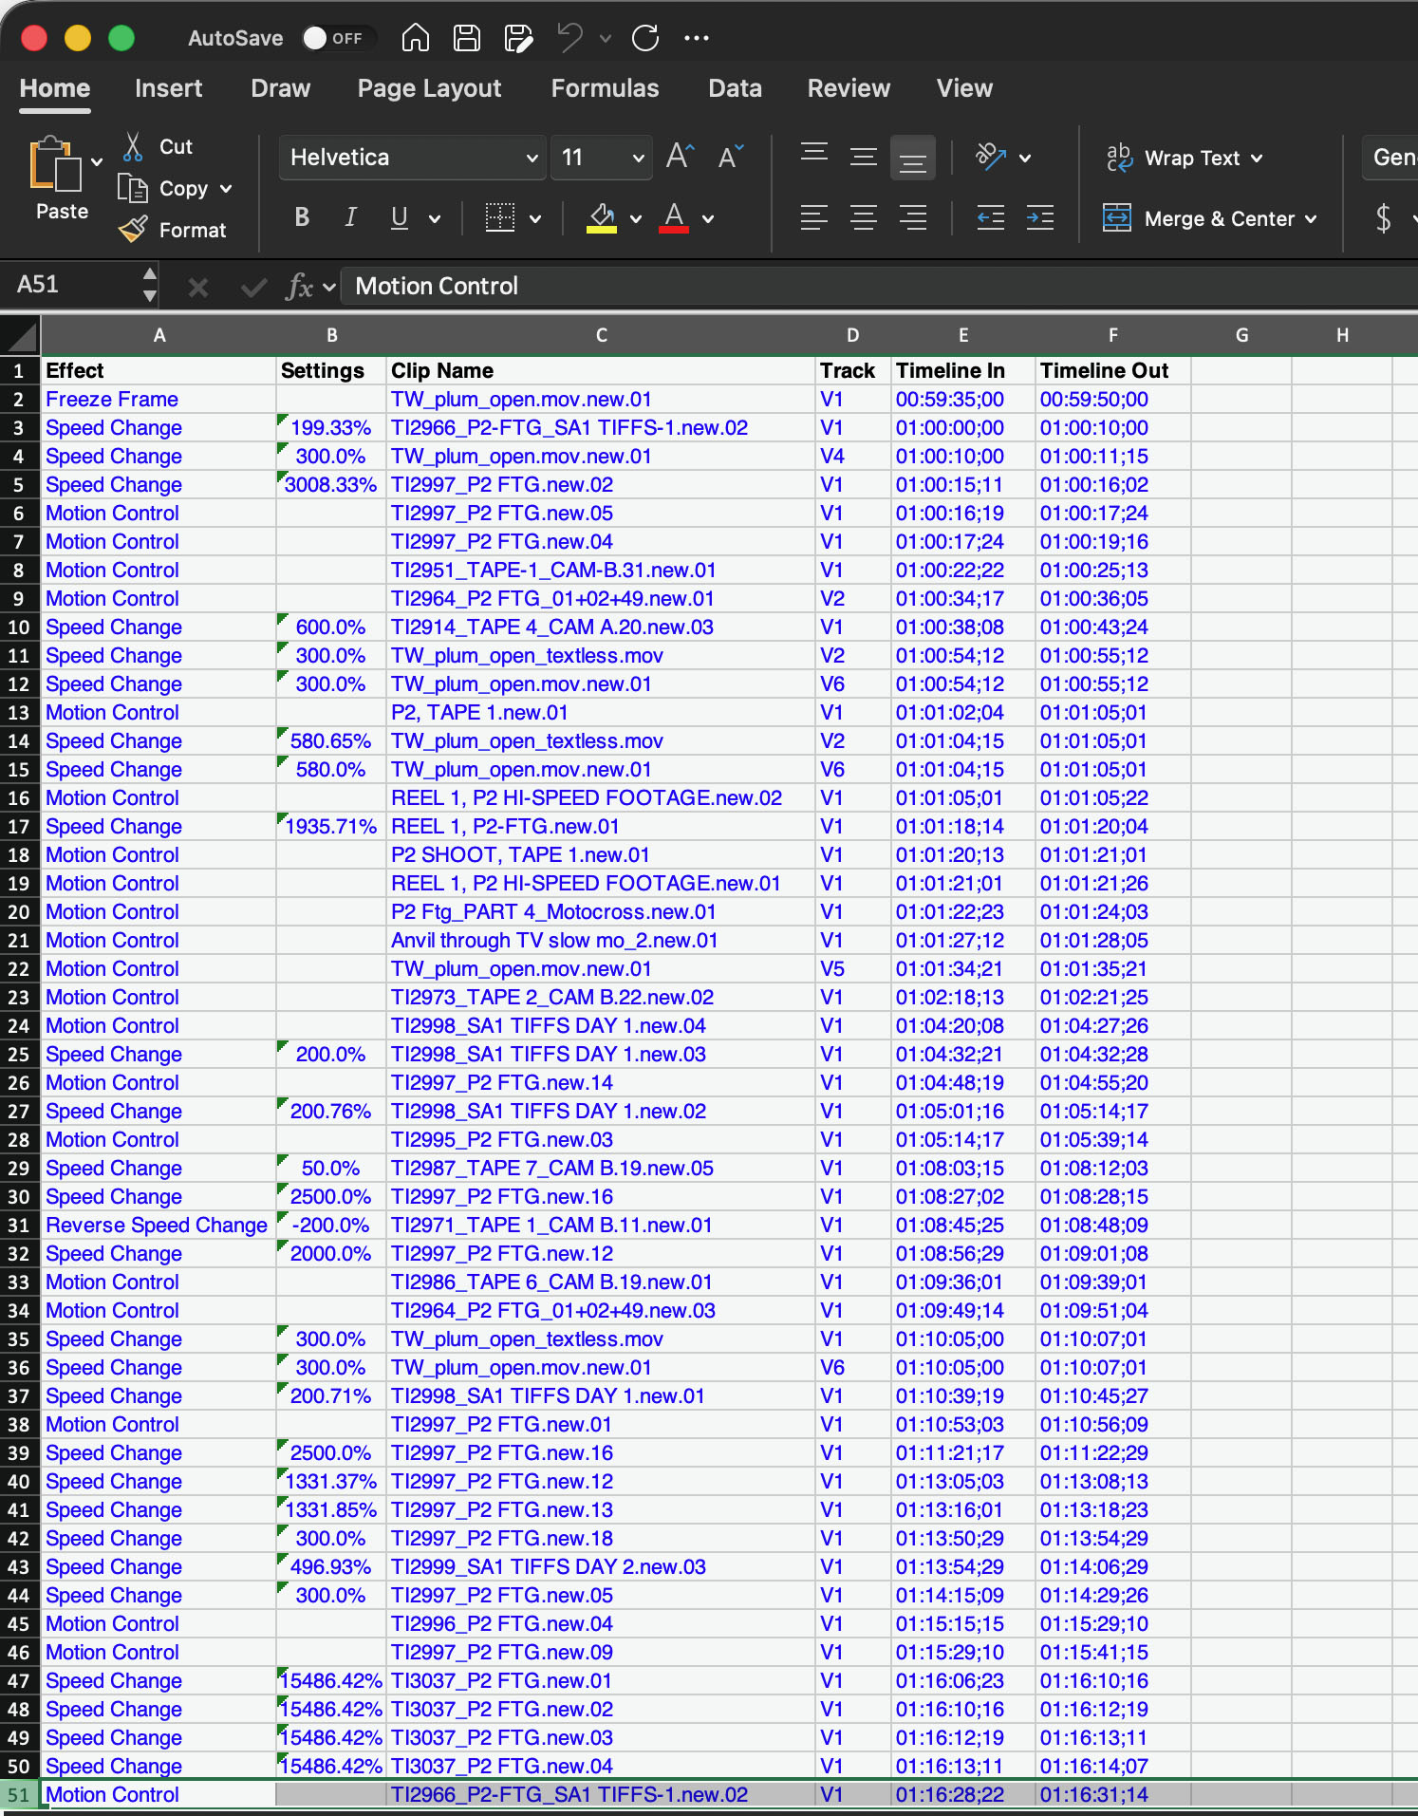Click the Cut scissors icon
Screen dimensions: 1418x1816
point(133,147)
